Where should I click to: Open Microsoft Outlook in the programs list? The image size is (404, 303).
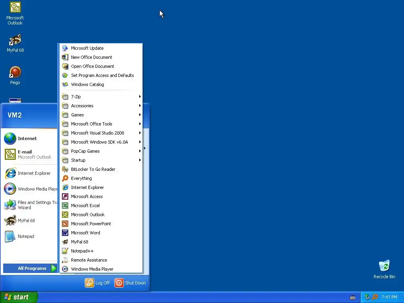click(101, 214)
